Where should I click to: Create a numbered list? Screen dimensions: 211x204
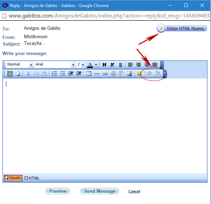pyautogui.click(x=54, y=74)
